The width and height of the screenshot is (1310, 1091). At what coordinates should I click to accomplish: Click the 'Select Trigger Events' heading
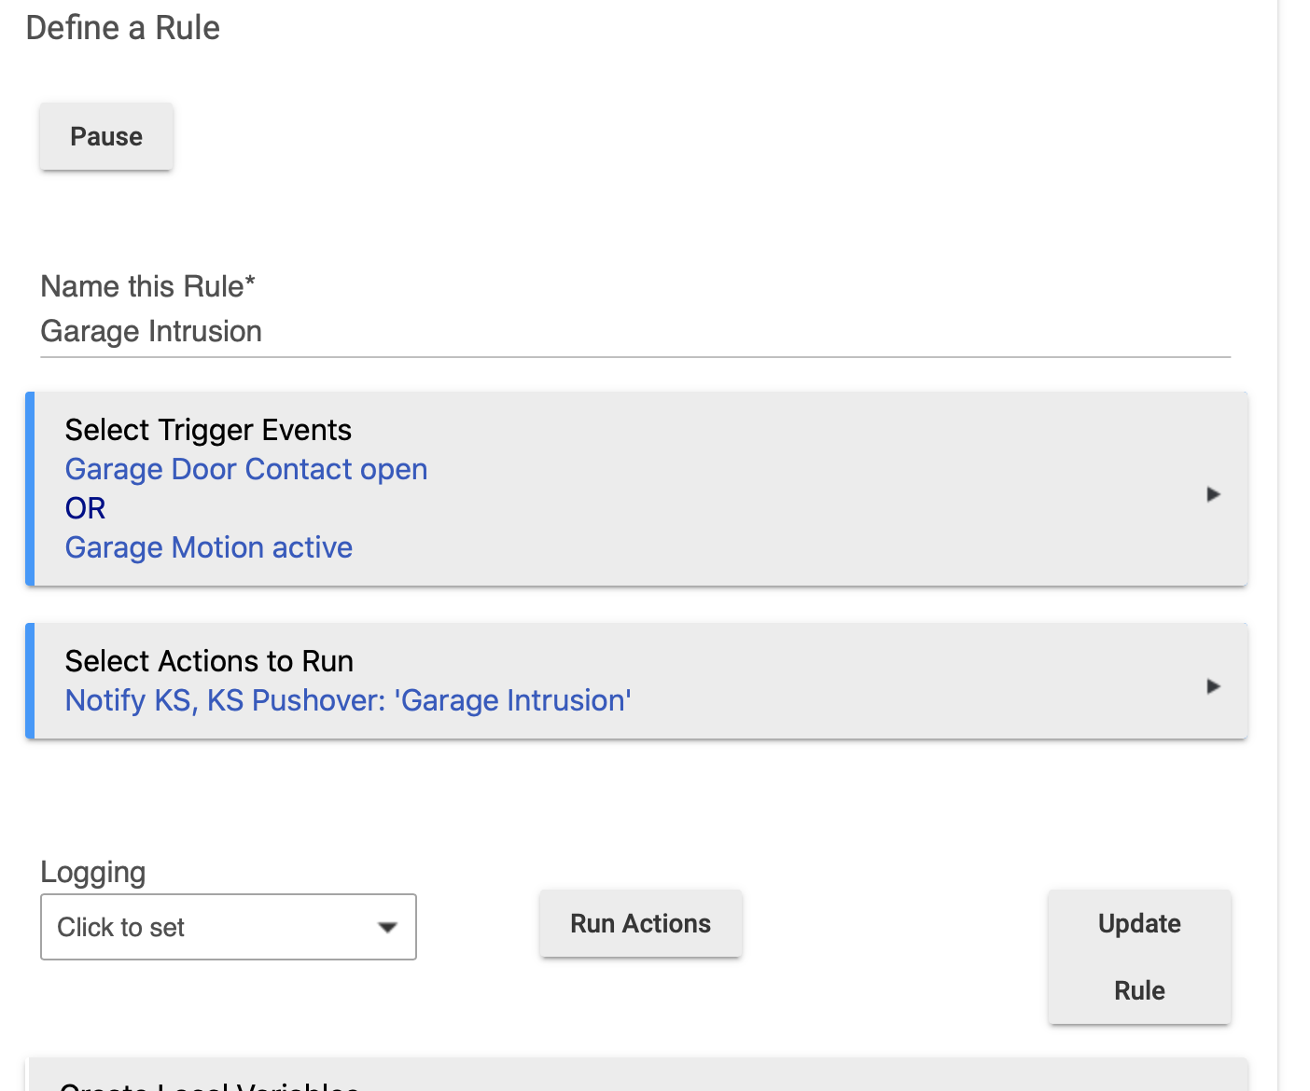point(208,430)
